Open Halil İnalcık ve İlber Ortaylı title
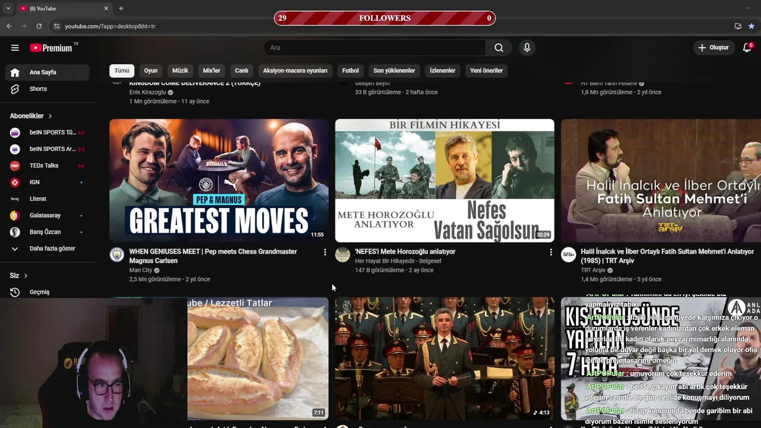The image size is (761, 428). 667,256
